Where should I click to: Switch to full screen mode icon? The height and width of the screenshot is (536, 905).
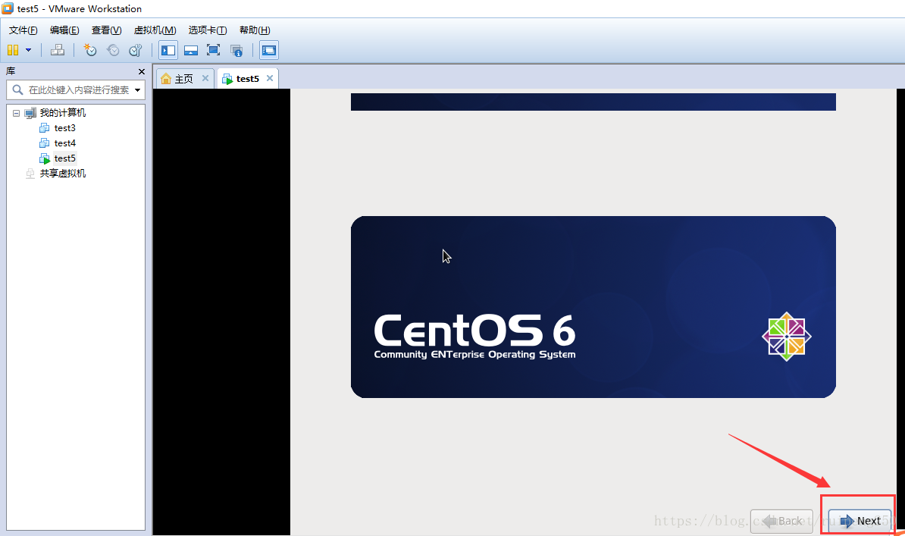(214, 50)
